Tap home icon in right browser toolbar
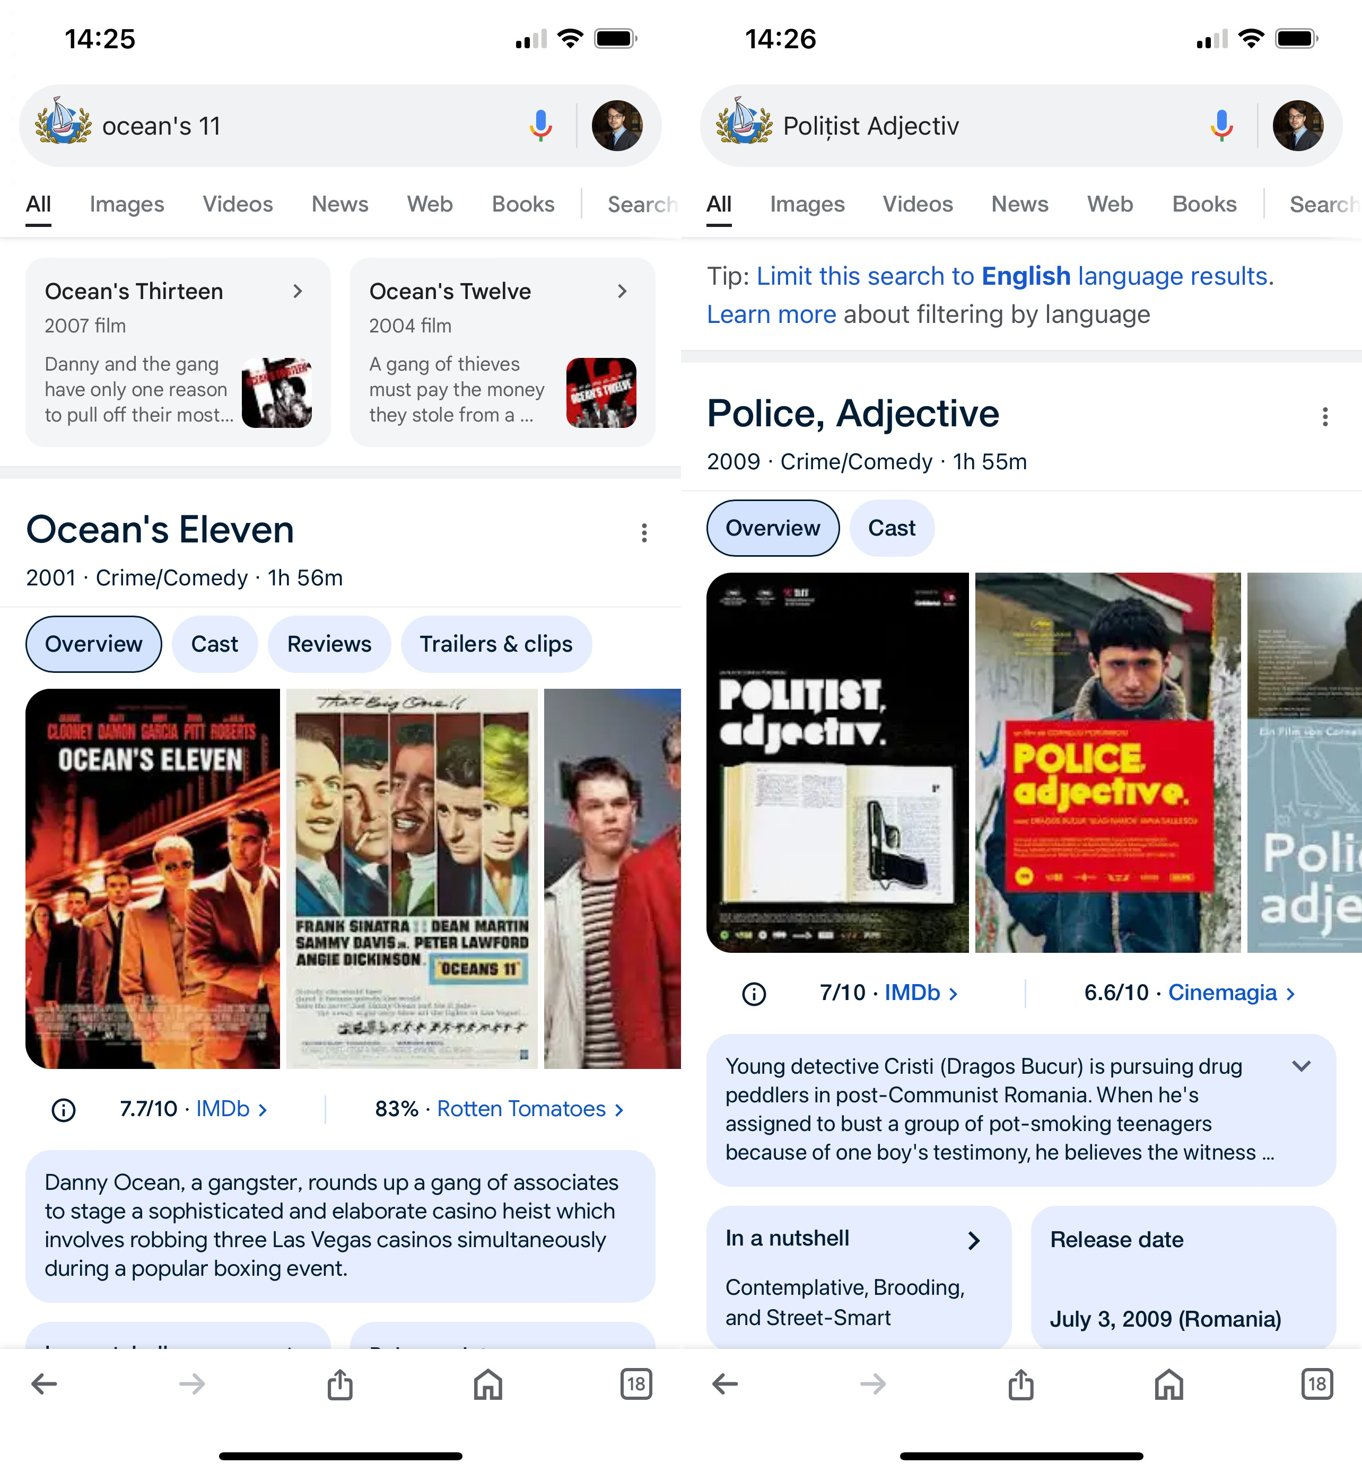1362x1473 pixels. point(1169,1384)
